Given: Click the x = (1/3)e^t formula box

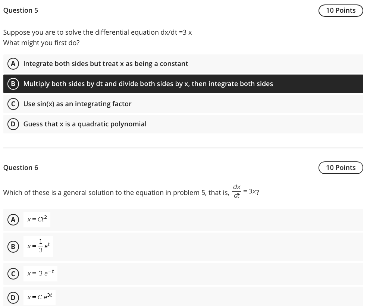Looking at the screenshot, I should point(38,246).
